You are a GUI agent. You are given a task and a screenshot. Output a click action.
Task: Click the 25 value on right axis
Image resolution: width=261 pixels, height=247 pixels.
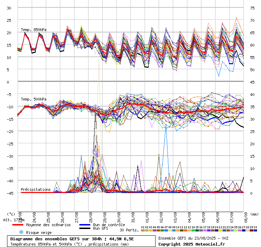[x=252, y=131]
